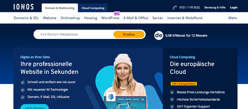
Task: Switch to Domain & Webhosting tab
Action: click(60, 8)
